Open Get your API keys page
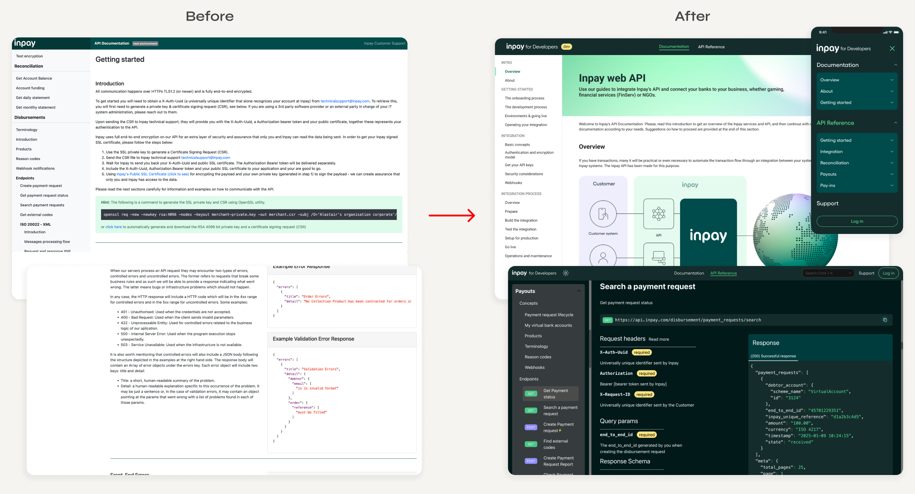Image resolution: width=915 pixels, height=494 pixels. click(519, 165)
